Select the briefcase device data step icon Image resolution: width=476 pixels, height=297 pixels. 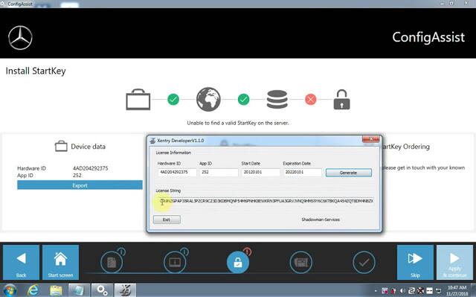[138, 99]
